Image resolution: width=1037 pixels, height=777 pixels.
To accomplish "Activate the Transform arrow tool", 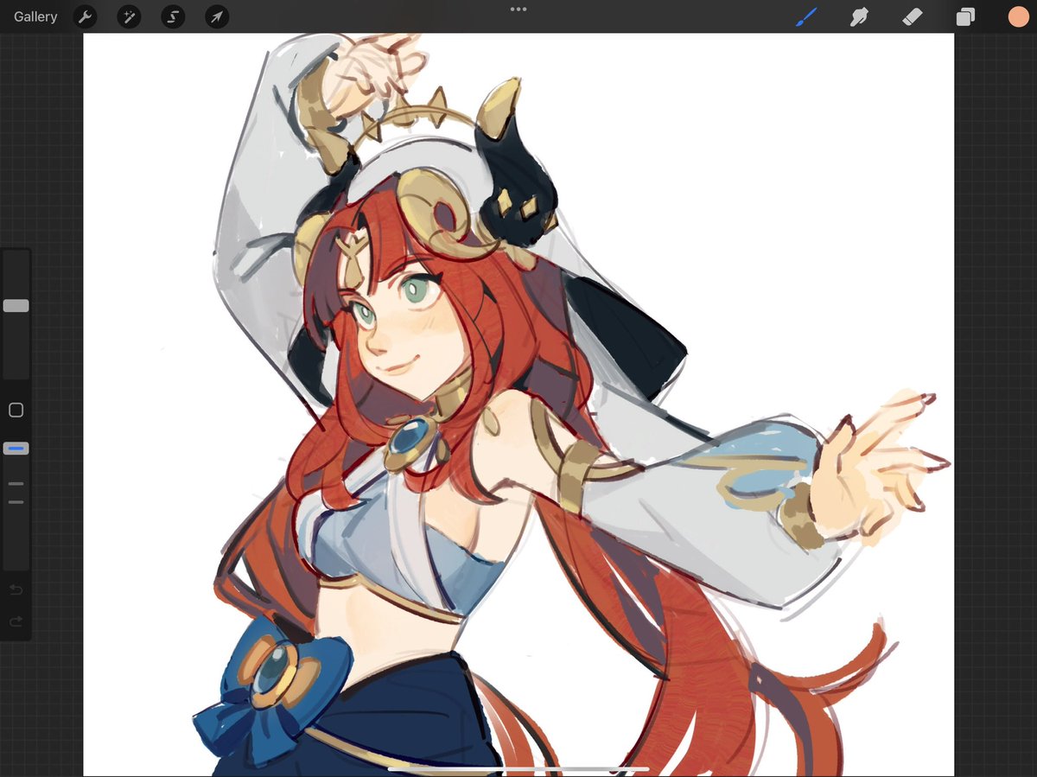I will (217, 16).
